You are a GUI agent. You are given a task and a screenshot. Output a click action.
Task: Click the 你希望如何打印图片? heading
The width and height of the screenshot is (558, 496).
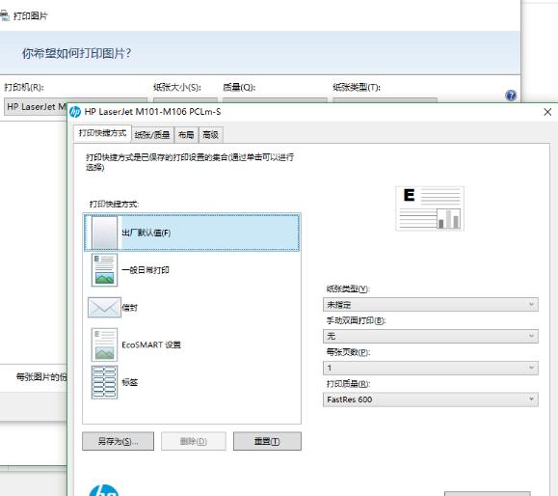[76, 53]
